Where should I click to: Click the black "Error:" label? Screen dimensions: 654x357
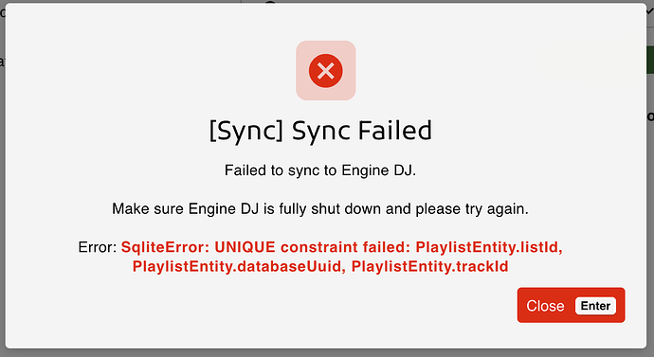pos(98,247)
